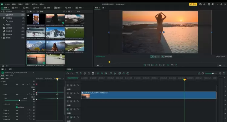
Task: Toggle the green proportional scale checkbox
Action: click(17, 107)
